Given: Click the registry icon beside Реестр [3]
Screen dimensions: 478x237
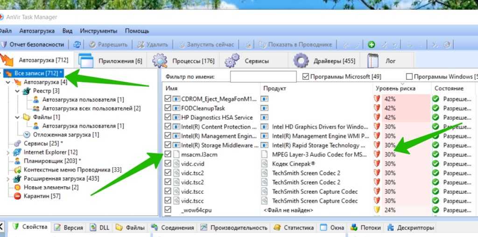Looking at the screenshot, I should pyautogui.click(x=27, y=91).
